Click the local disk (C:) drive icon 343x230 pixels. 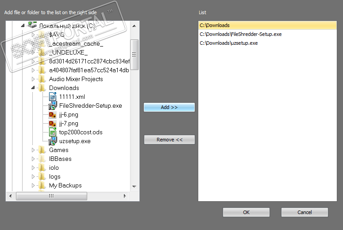(32, 25)
